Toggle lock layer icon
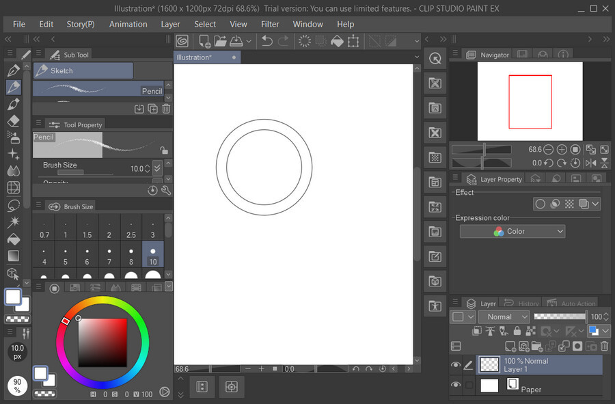 click(517, 331)
